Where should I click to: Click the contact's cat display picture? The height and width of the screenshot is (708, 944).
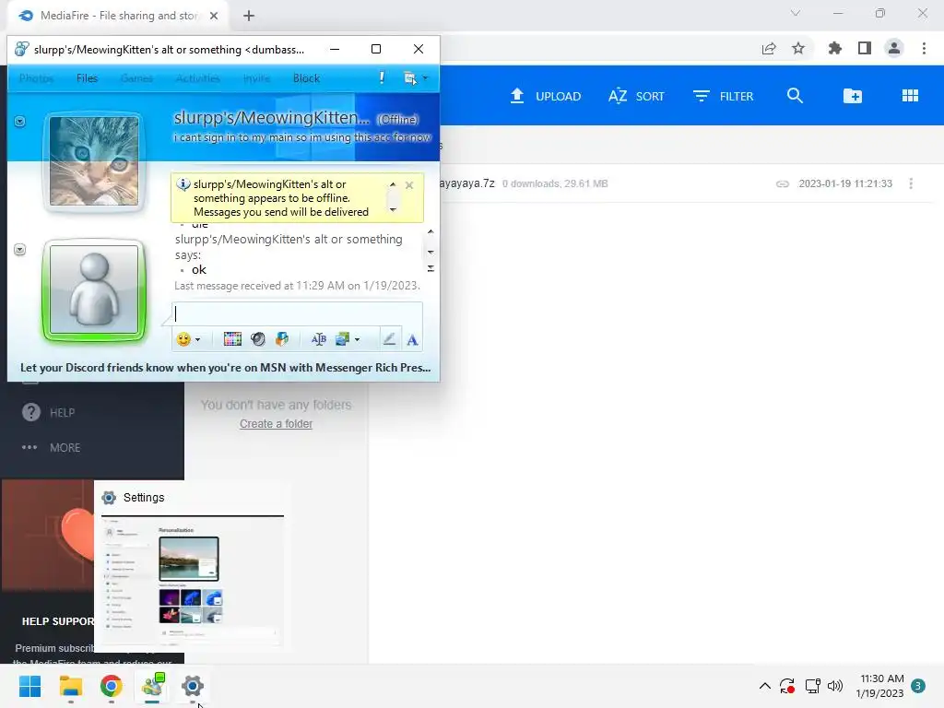point(94,161)
